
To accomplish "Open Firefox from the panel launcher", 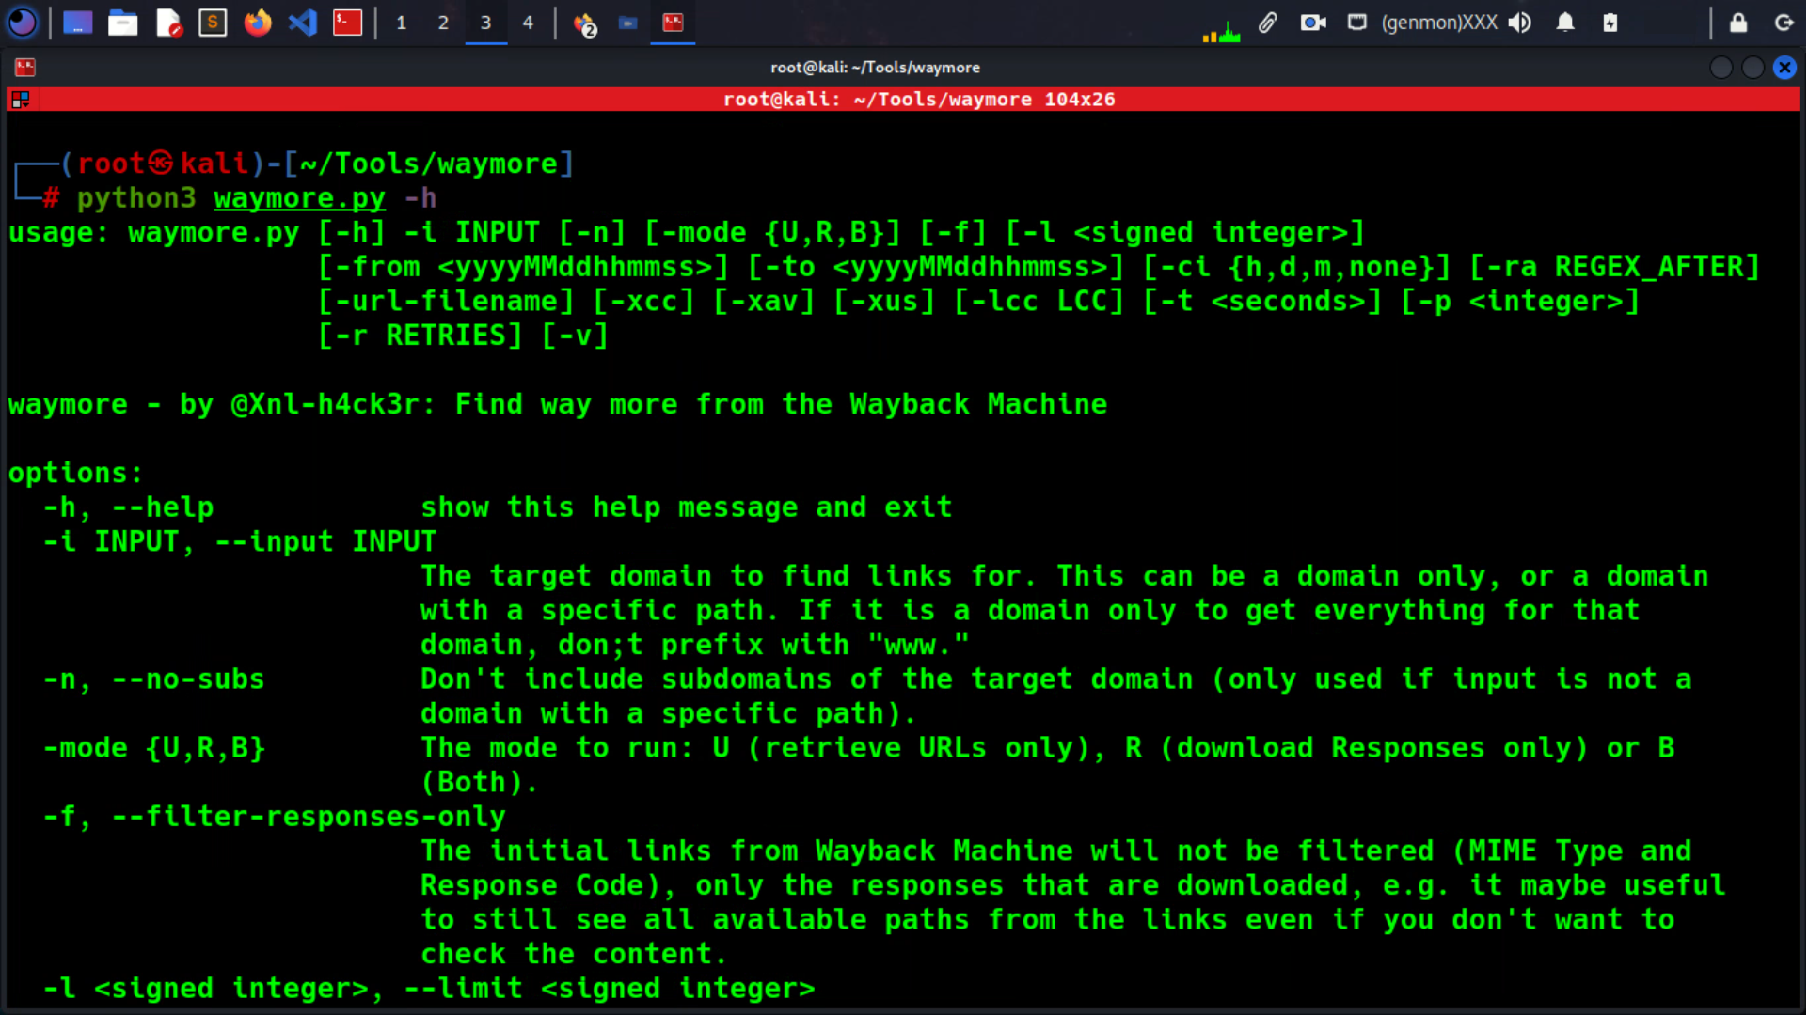I will pyautogui.click(x=258, y=23).
